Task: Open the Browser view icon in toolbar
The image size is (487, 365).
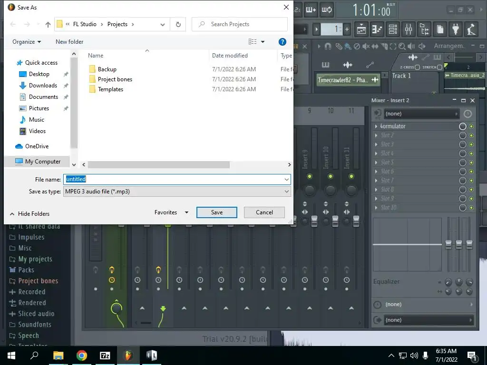Action: [424, 29]
